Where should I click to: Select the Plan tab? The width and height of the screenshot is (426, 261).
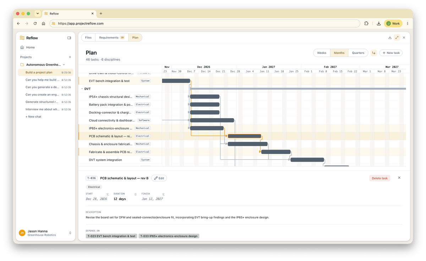(x=135, y=38)
